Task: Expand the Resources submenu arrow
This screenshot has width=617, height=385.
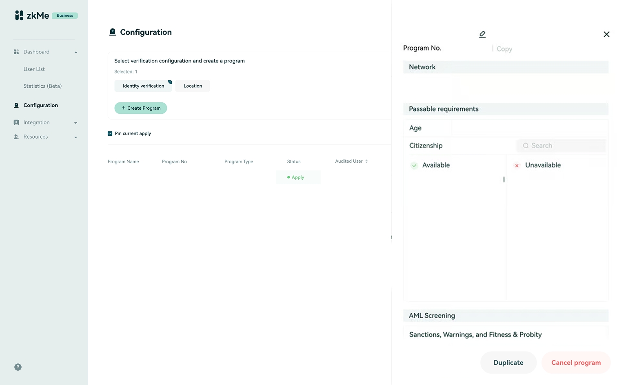Action: [75, 137]
